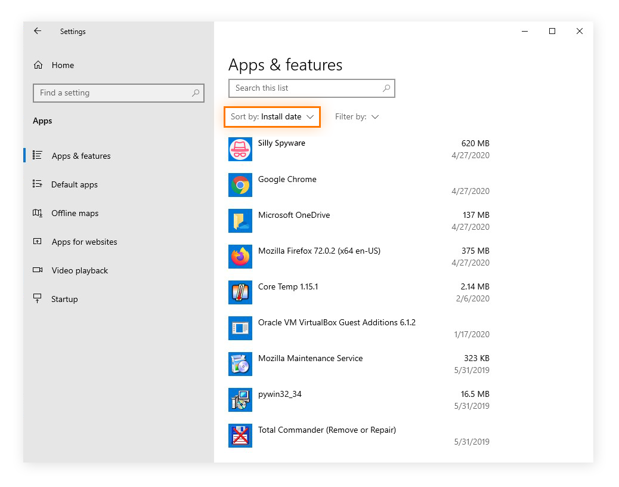The image size is (619, 487).
Task: Click the Home icon in the sidebar
Action: [38, 65]
